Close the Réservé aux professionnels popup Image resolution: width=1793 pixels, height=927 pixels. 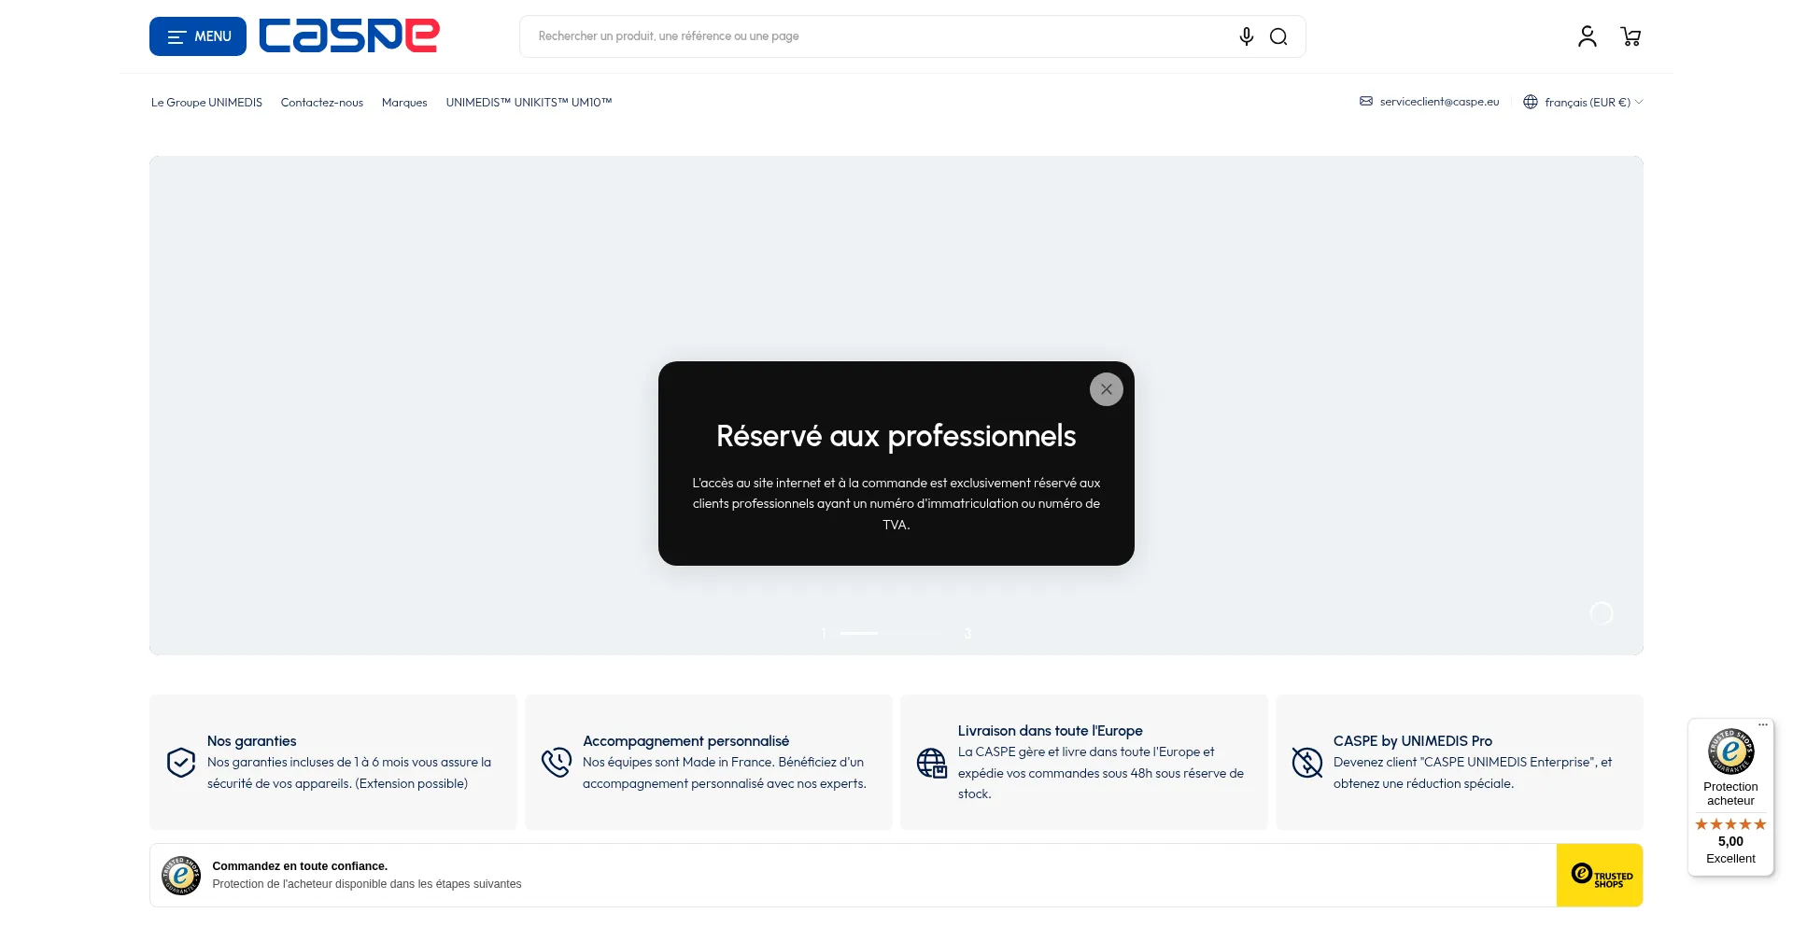[1107, 389]
